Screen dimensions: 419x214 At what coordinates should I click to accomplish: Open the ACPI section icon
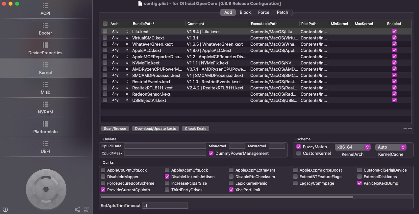point(45,6)
